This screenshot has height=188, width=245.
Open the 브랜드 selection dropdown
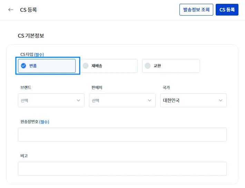(51, 100)
